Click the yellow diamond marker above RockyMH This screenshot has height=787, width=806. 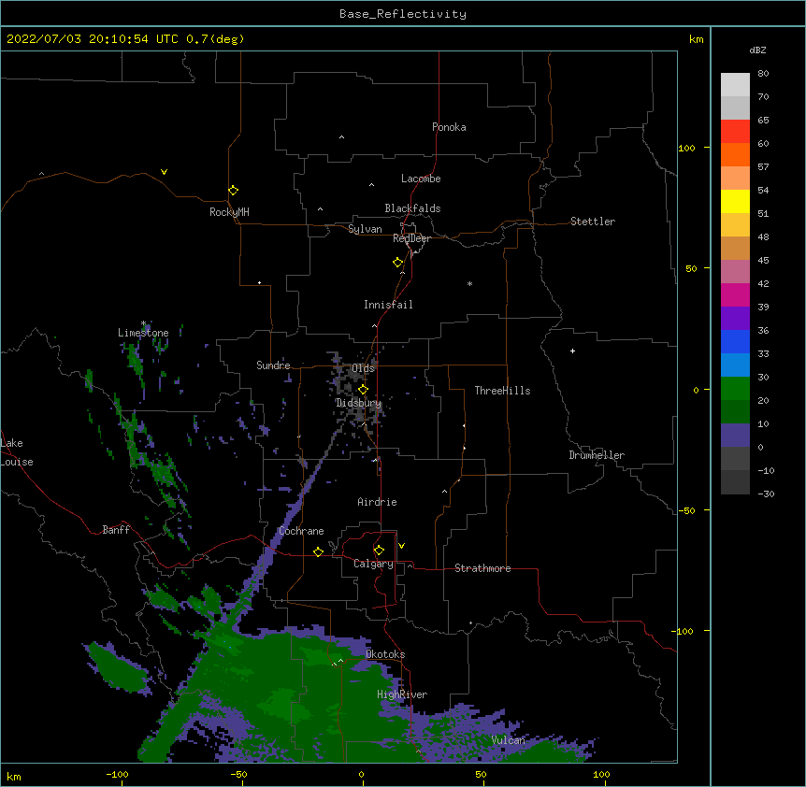(x=233, y=191)
